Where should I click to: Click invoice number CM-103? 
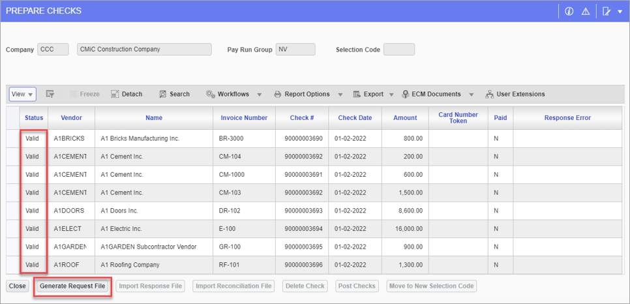click(x=230, y=193)
